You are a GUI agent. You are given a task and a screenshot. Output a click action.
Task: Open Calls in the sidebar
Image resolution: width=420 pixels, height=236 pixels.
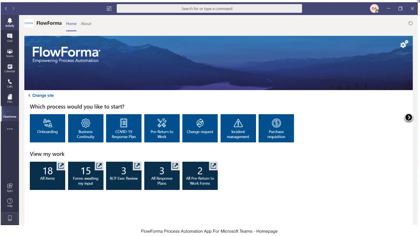pos(10,83)
